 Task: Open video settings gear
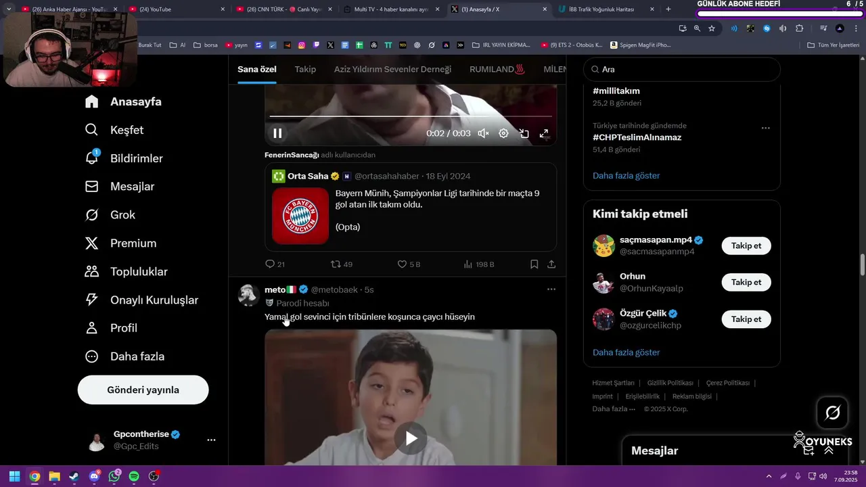click(503, 133)
